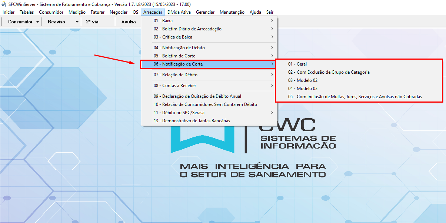446x223 pixels.
Task: Open the Consumidor toolbar dropdown arrow
Action: point(38,22)
